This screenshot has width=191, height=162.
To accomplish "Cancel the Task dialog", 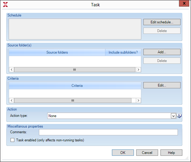I will (x=147, y=153).
